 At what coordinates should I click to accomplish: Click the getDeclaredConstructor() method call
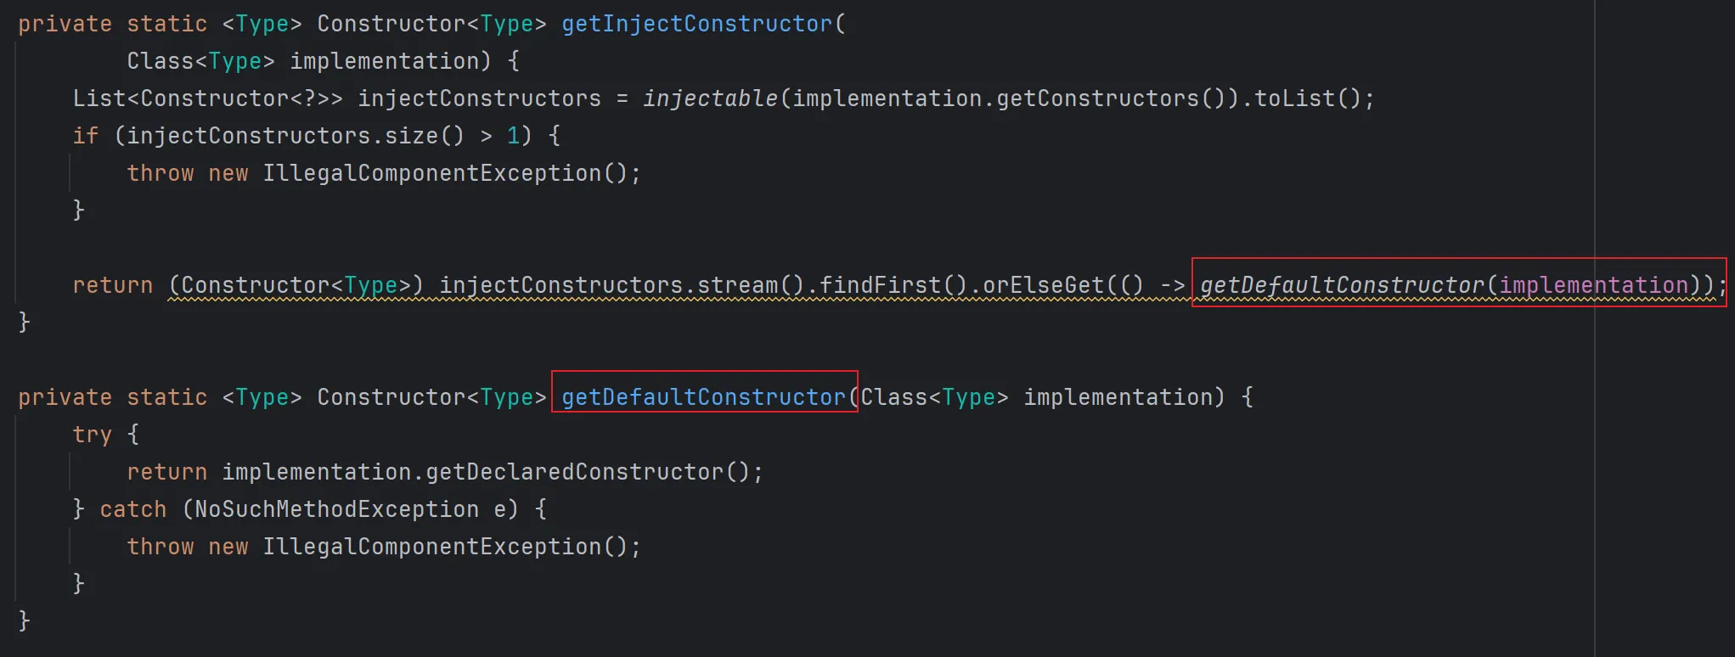tap(574, 472)
